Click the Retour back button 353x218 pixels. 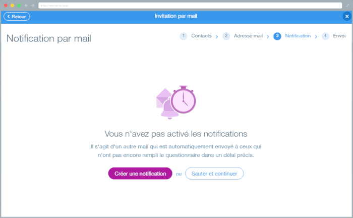pos(17,17)
